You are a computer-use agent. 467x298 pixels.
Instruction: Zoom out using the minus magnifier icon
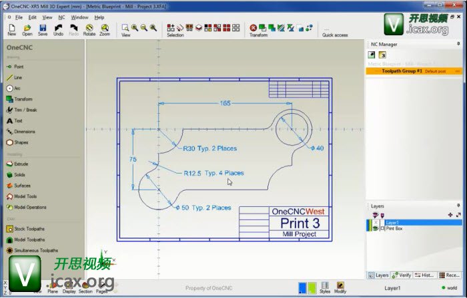144,28
